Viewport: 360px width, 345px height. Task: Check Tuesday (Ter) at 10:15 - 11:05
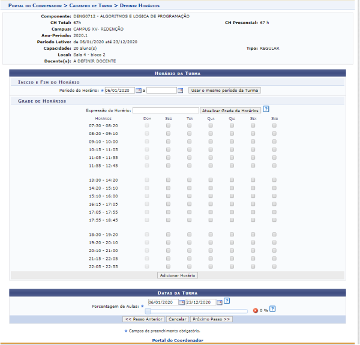(x=189, y=149)
